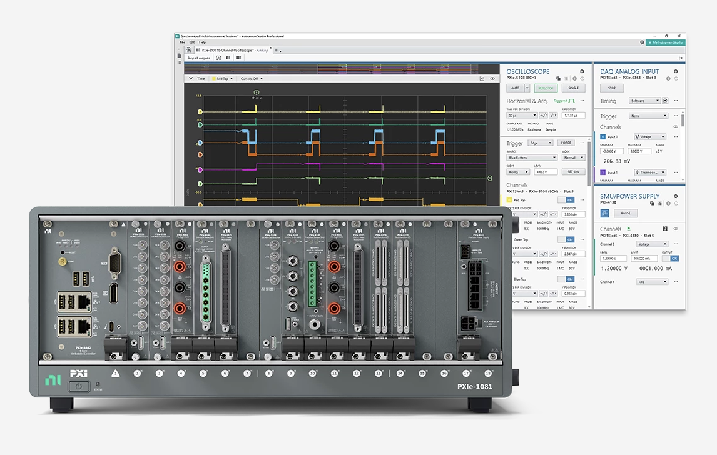
Task: Click the SMU/Power Supply settings gear icon
Action: click(676, 196)
